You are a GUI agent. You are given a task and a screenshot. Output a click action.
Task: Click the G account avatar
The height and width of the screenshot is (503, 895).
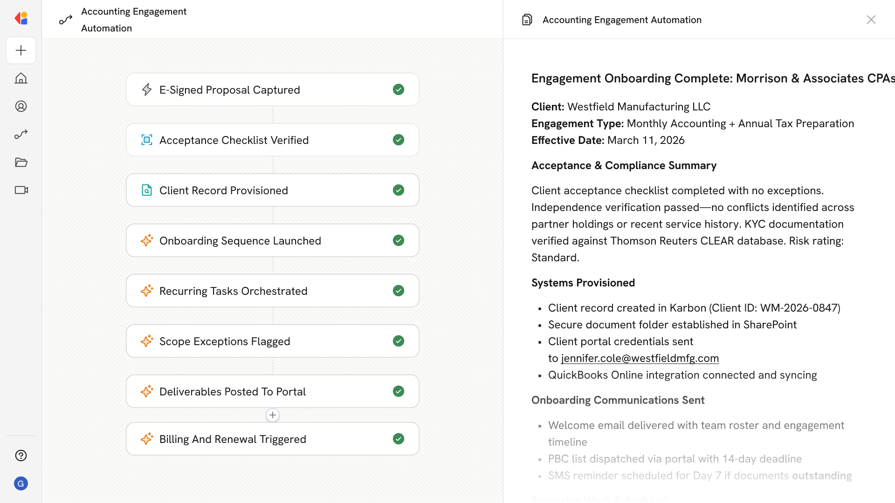pyautogui.click(x=21, y=483)
